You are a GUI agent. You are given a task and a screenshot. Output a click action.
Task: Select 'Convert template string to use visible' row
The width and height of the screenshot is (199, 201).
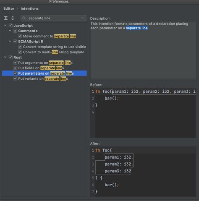pos(55,47)
